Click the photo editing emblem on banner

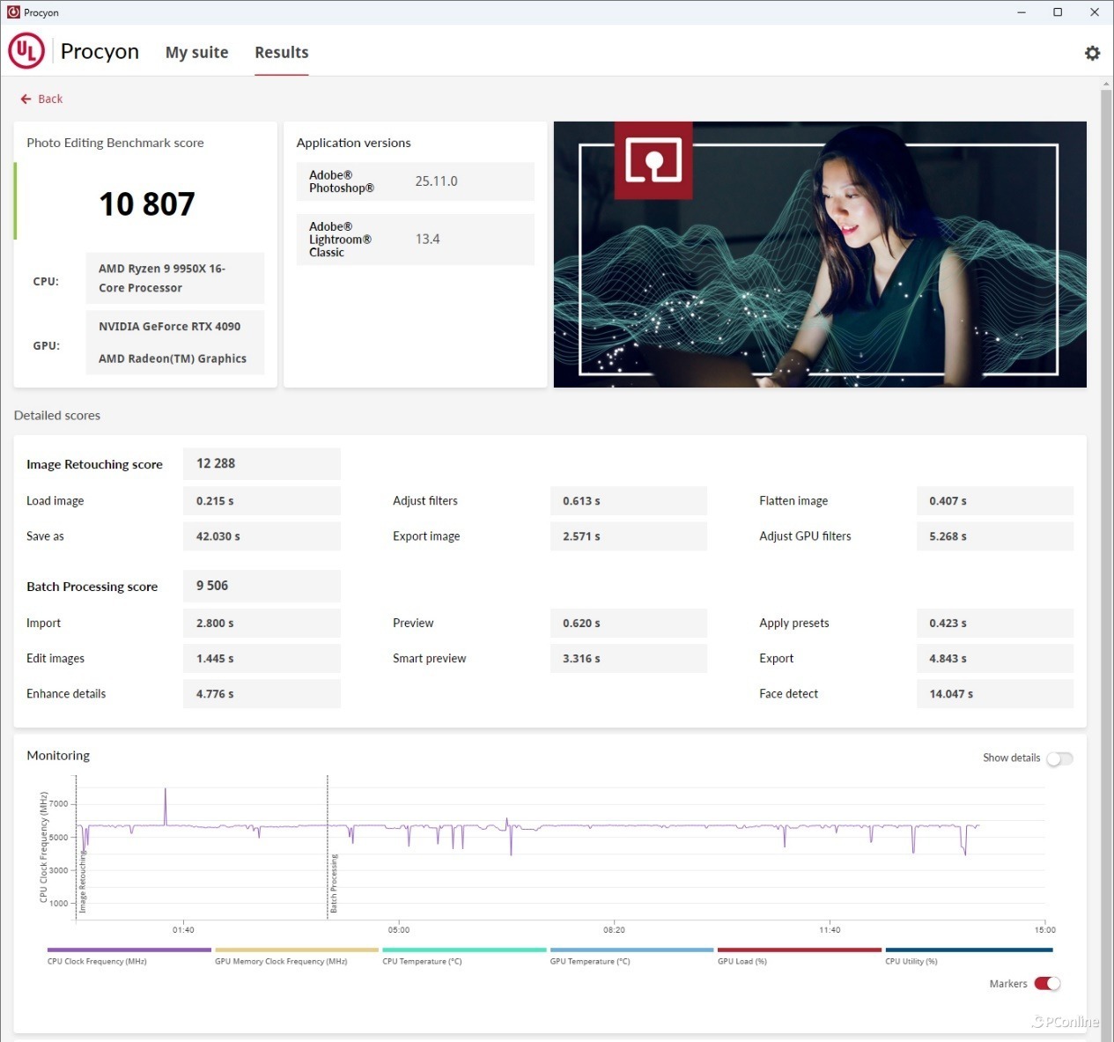[653, 159]
